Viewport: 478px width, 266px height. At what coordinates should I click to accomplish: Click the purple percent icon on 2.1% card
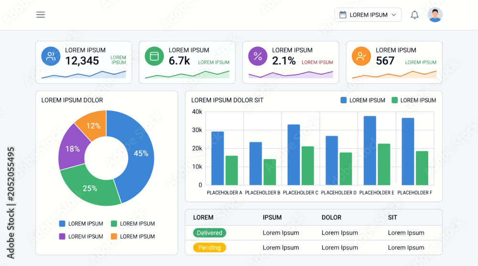click(x=258, y=56)
